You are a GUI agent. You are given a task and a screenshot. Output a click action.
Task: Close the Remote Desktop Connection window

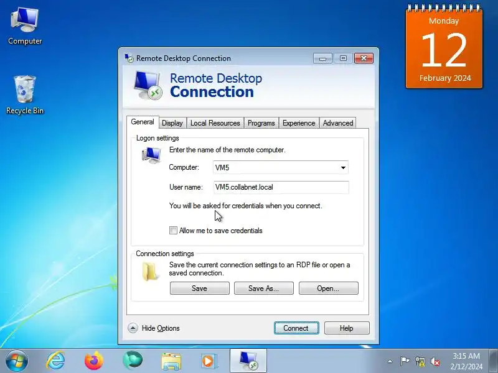tap(364, 58)
